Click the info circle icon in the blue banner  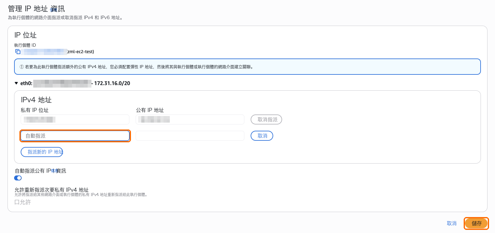(x=22, y=67)
